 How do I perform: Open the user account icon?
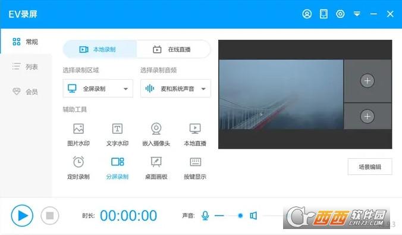coord(307,14)
